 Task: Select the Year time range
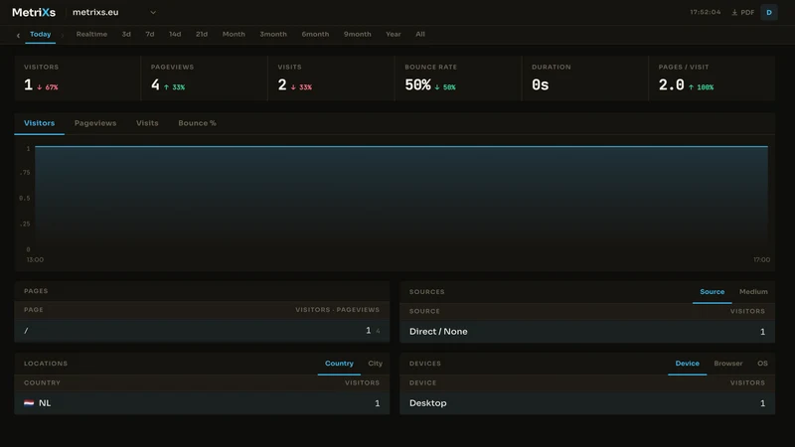click(393, 34)
